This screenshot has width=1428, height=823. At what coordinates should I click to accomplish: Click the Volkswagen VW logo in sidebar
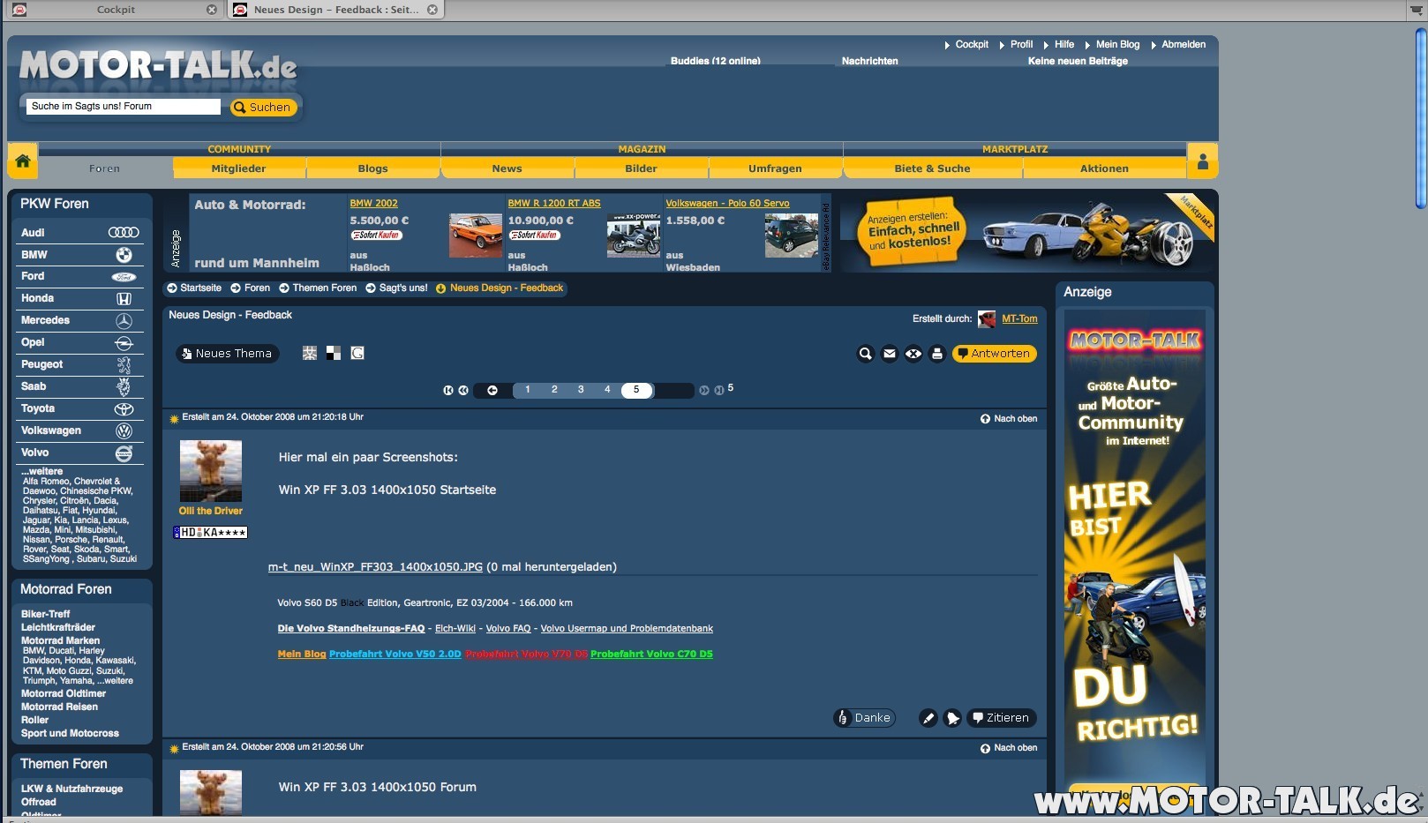(x=124, y=430)
